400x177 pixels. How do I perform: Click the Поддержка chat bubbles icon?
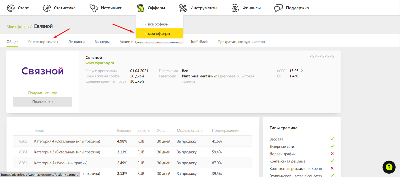point(279,8)
